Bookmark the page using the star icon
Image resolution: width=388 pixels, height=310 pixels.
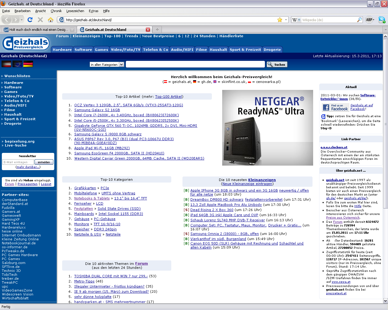click(x=279, y=20)
